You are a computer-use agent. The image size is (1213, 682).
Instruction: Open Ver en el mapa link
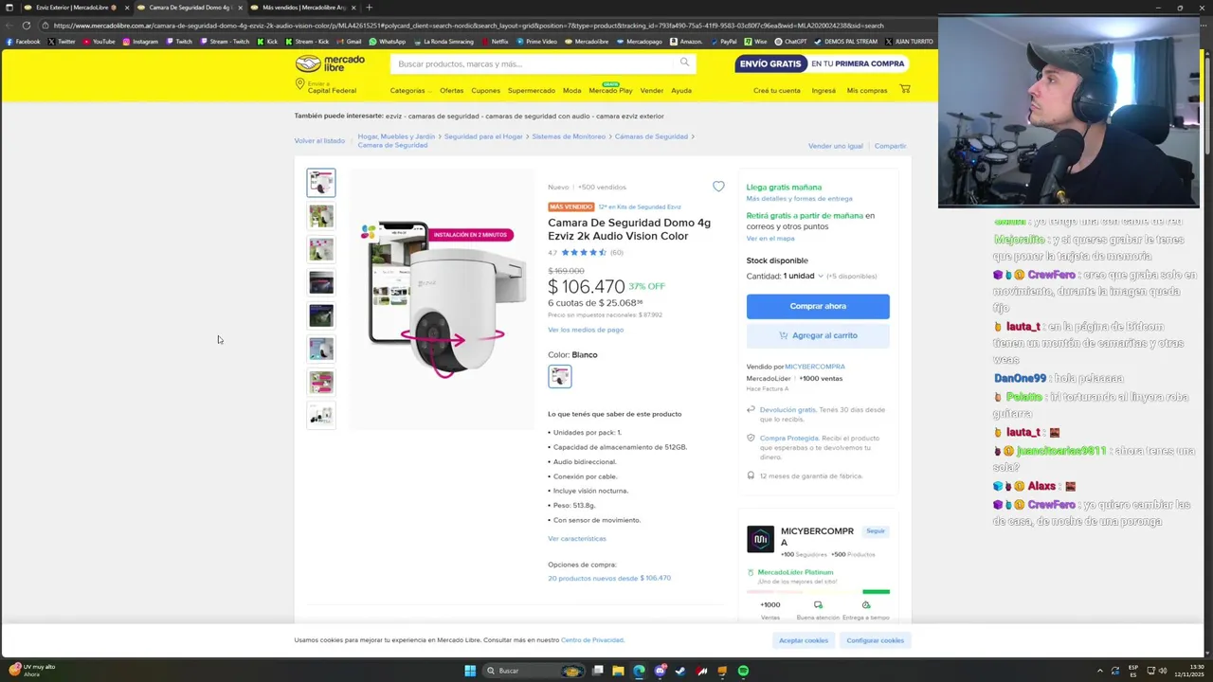(769, 239)
